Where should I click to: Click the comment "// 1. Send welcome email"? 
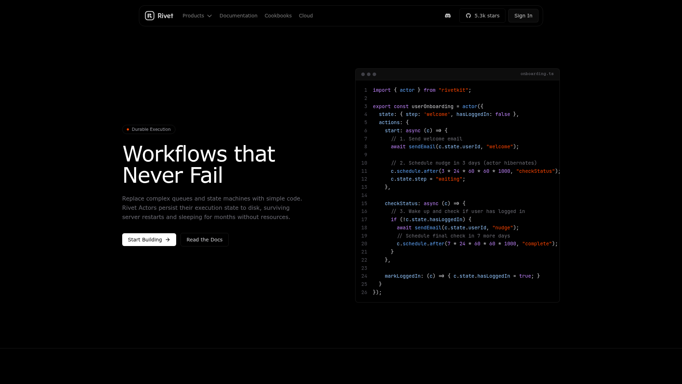pos(427,139)
